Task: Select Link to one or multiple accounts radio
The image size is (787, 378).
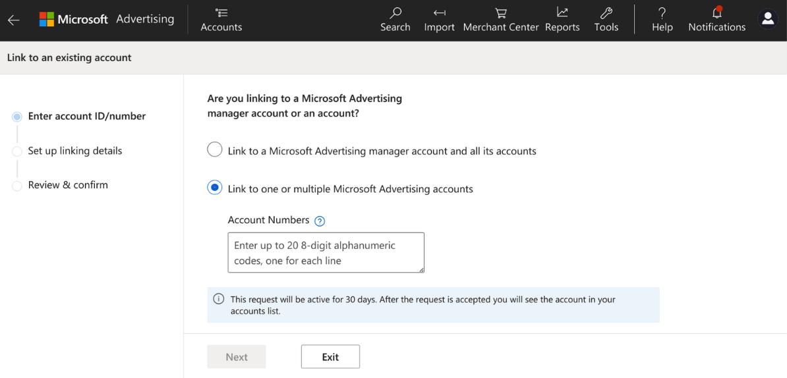Action: coord(215,188)
